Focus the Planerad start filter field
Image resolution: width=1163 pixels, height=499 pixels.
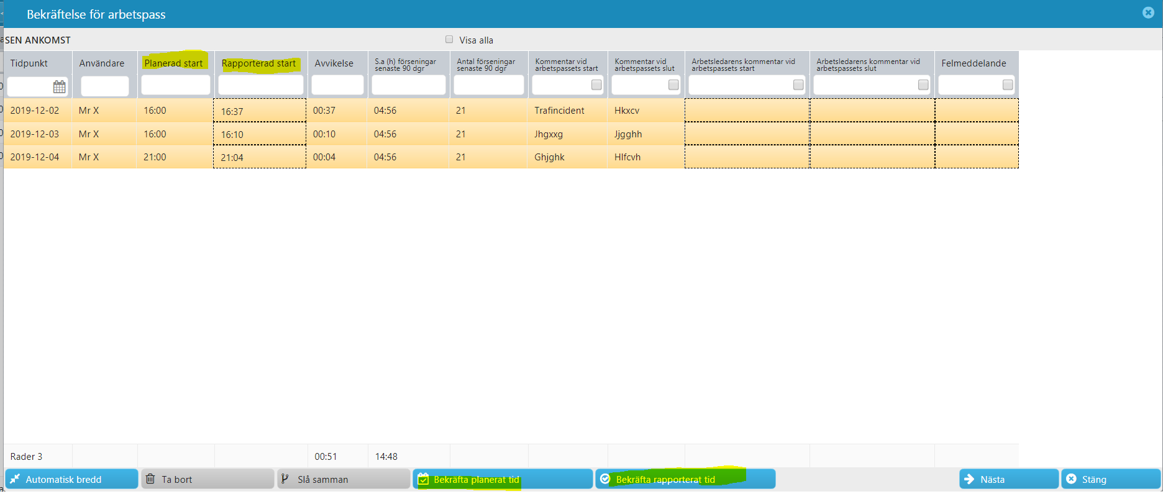pyautogui.click(x=176, y=85)
